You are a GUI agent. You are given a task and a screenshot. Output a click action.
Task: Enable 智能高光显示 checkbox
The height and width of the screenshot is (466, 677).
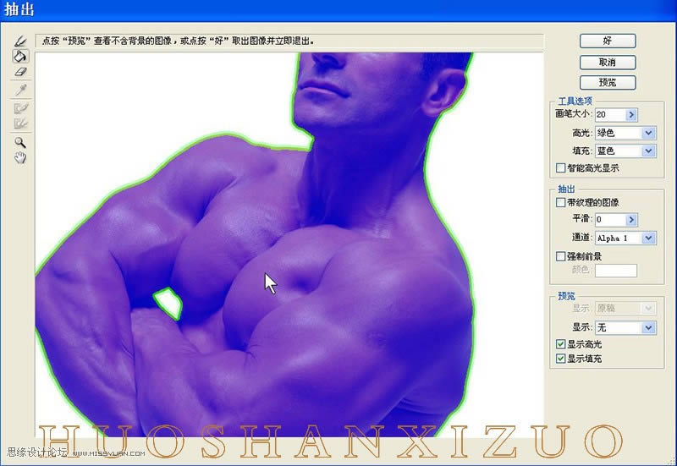560,168
